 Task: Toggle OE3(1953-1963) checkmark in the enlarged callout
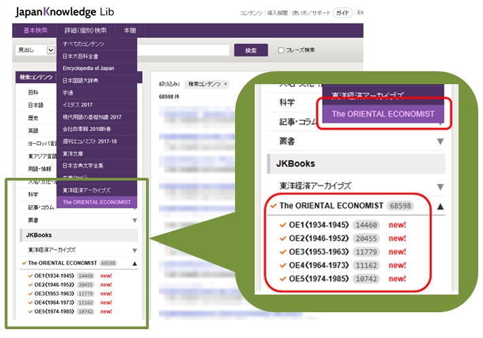tap(283, 252)
